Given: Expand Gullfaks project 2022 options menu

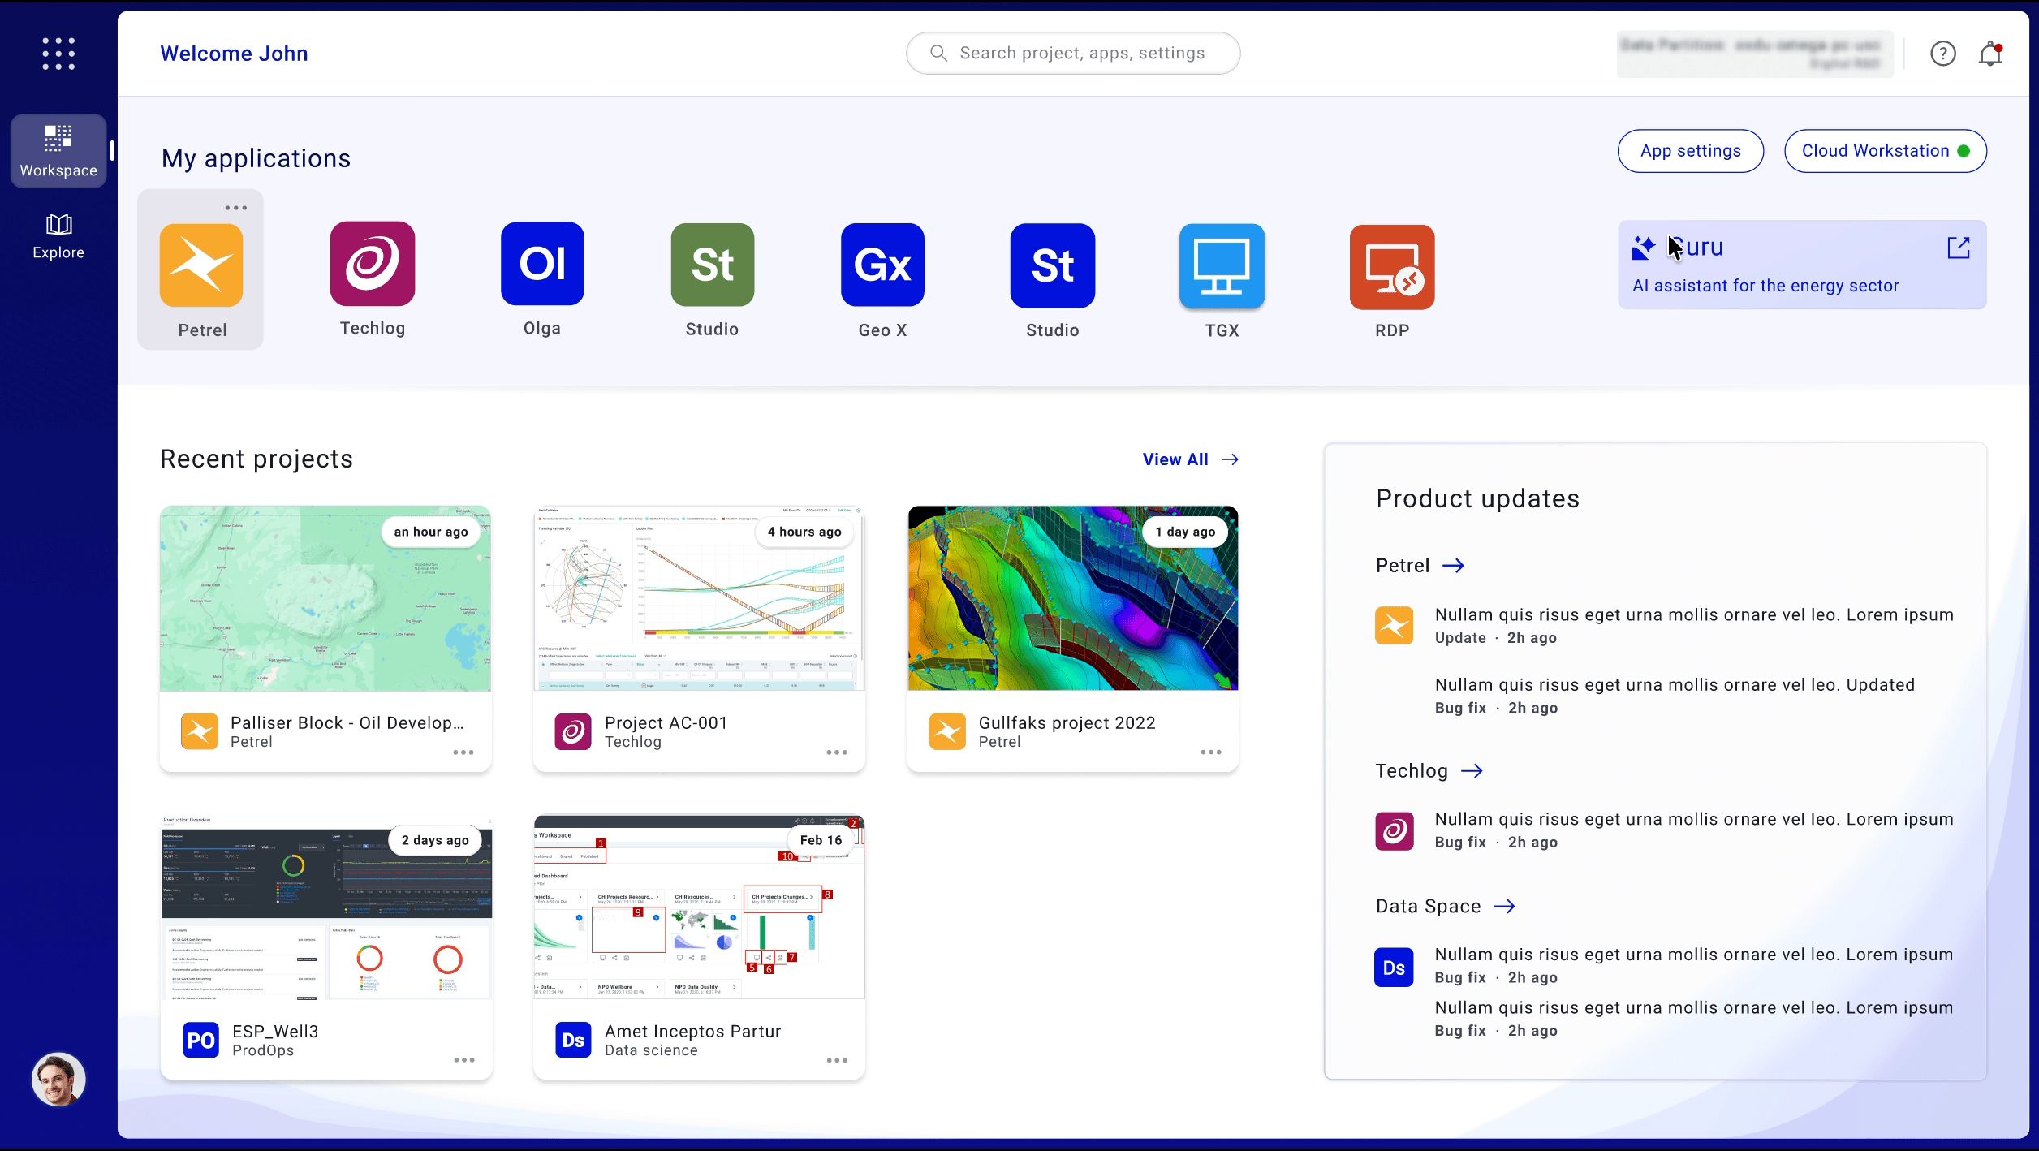Looking at the screenshot, I should (x=1210, y=752).
